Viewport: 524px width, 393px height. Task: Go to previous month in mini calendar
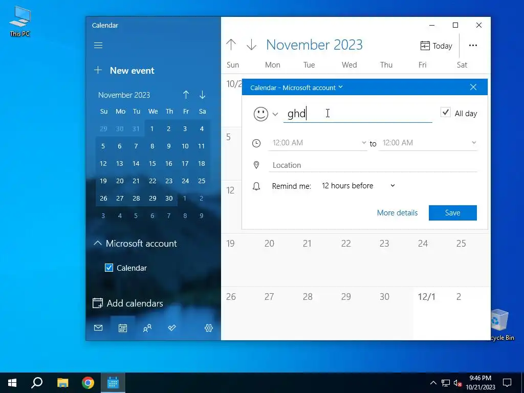click(186, 95)
